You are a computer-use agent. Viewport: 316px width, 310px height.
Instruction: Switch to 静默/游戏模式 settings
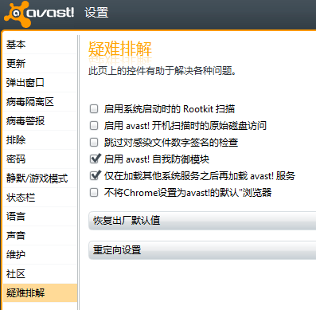tap(40, 179)
